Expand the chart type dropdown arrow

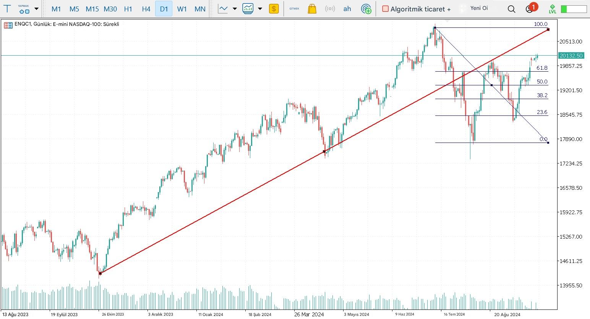pyautogui.click(x=235, y=8)
